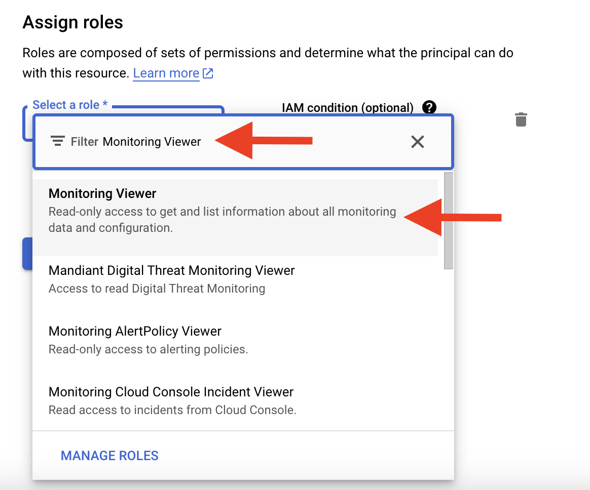Click the external link icon beside Learn more
590x490 pixels.
click(208, 73)
